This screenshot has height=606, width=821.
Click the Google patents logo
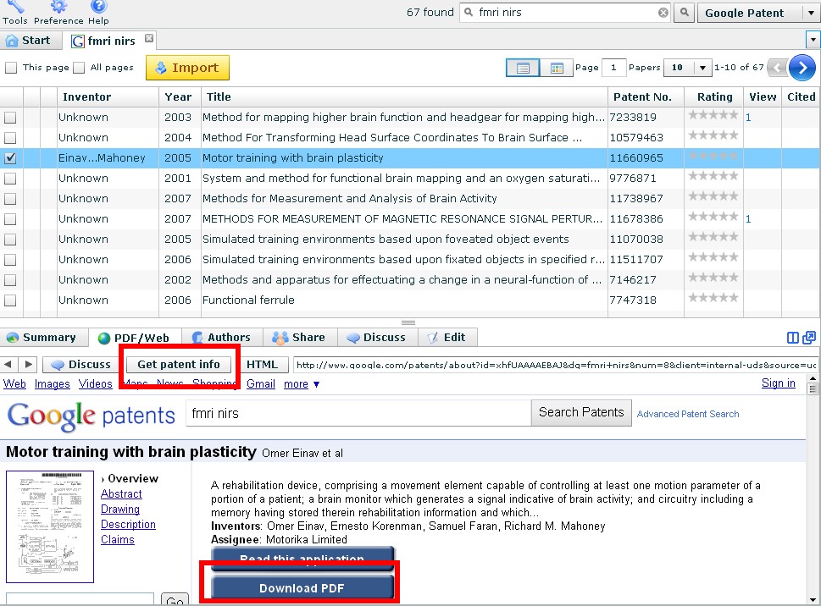92,416
